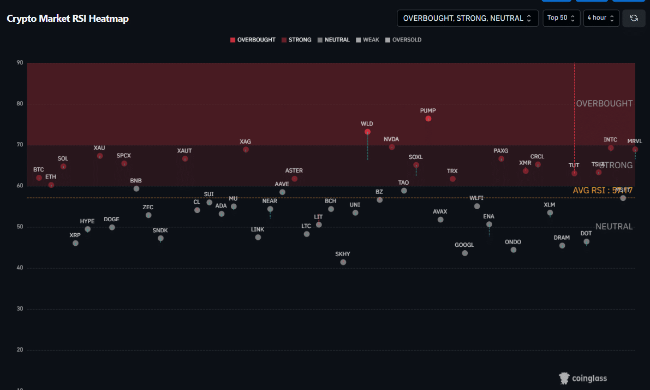
Task: Select the LTC marker
Action: [x=307, y=234]
